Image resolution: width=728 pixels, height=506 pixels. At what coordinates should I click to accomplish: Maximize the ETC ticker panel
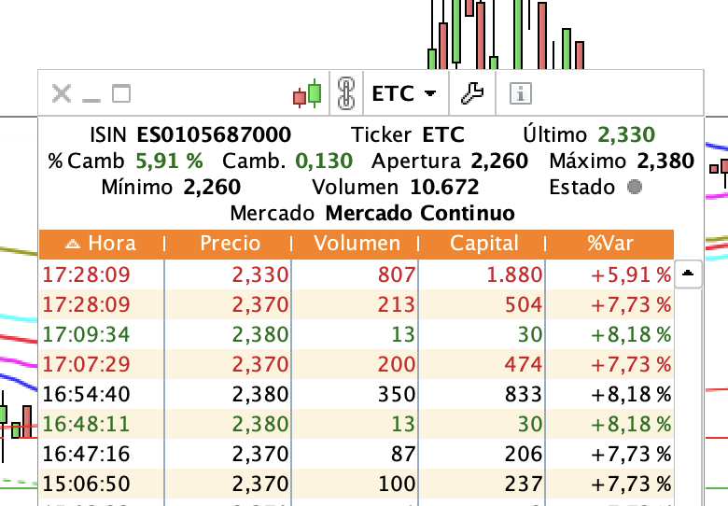[x=121, y=93]
